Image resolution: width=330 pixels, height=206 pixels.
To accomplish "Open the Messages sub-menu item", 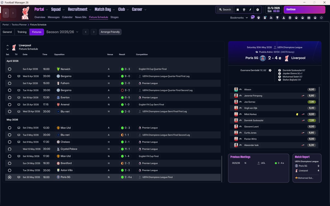I will [x=54, y=17].
